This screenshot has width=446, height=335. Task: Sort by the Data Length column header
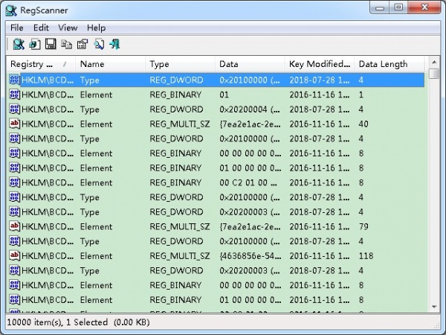(389, 64)
